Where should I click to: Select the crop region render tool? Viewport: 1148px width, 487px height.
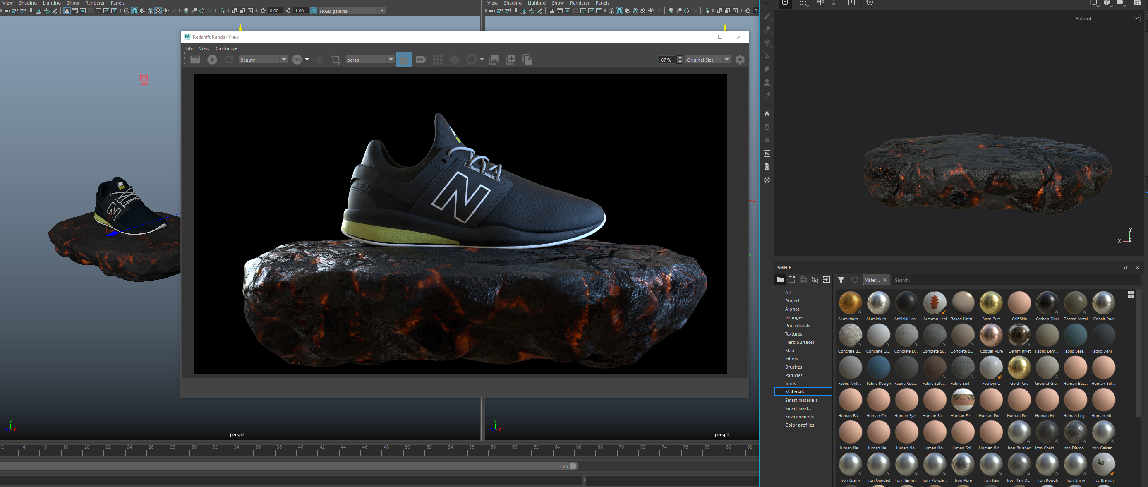[x=336, y=60]
